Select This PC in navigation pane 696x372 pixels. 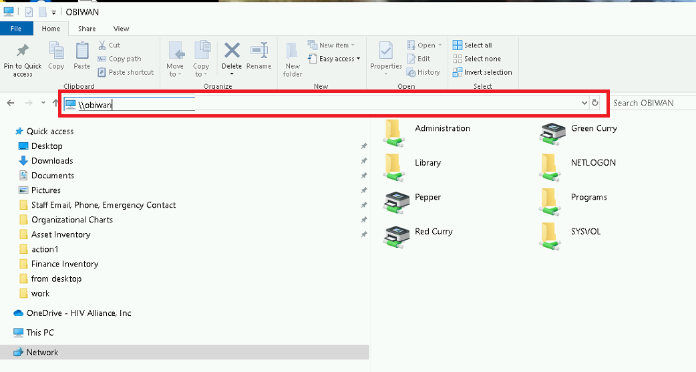pyautogui.click(x=34, y=332)
